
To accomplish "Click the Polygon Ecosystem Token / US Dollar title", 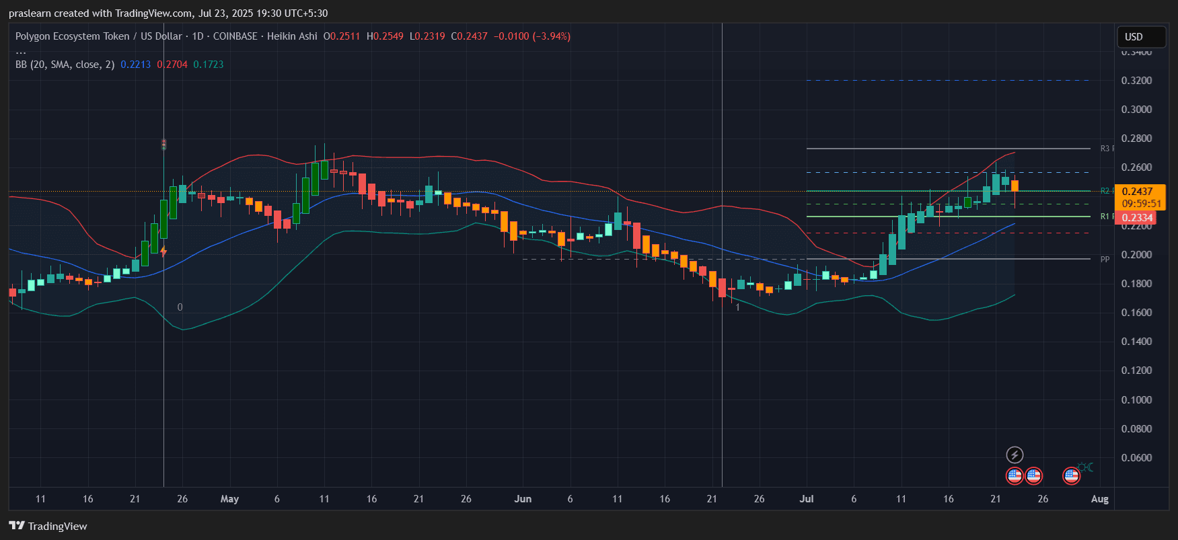I will tap(98, 36).
